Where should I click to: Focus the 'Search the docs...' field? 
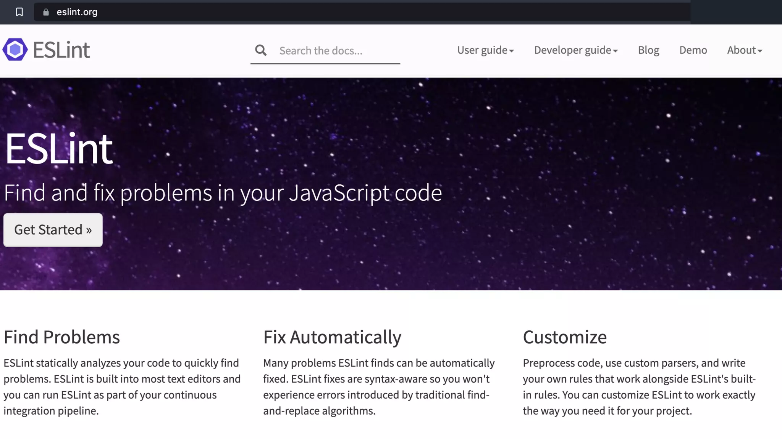336,51
